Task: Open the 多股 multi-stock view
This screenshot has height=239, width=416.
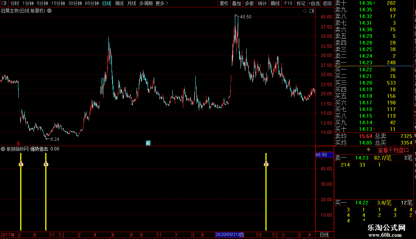Action: tap(249, 3)
